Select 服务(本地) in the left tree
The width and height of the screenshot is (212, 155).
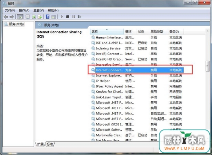click(x=14, y=24)
